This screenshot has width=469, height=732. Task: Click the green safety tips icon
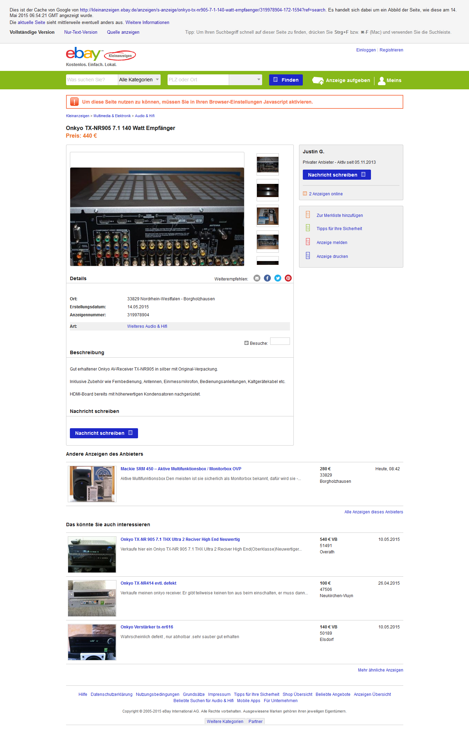pos(308,228)
